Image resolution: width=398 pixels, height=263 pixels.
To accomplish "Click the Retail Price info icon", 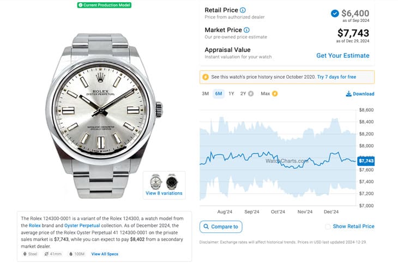I will tap(243, 10).
